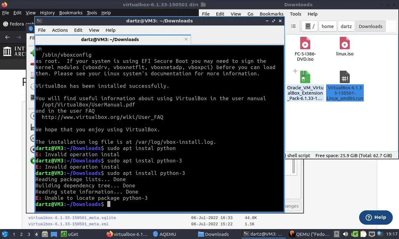399x239 pixels.
Task: Open the Firefox History menu
Action: (47, 13)
